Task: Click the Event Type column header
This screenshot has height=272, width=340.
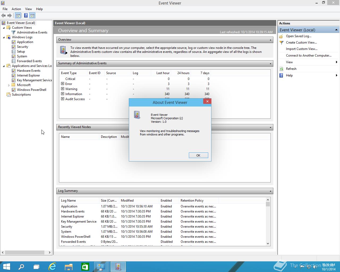Action: tap(73, 73)
